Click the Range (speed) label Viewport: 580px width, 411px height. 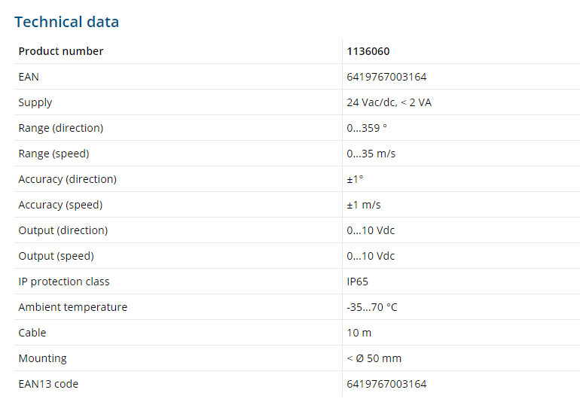point(53,154)
